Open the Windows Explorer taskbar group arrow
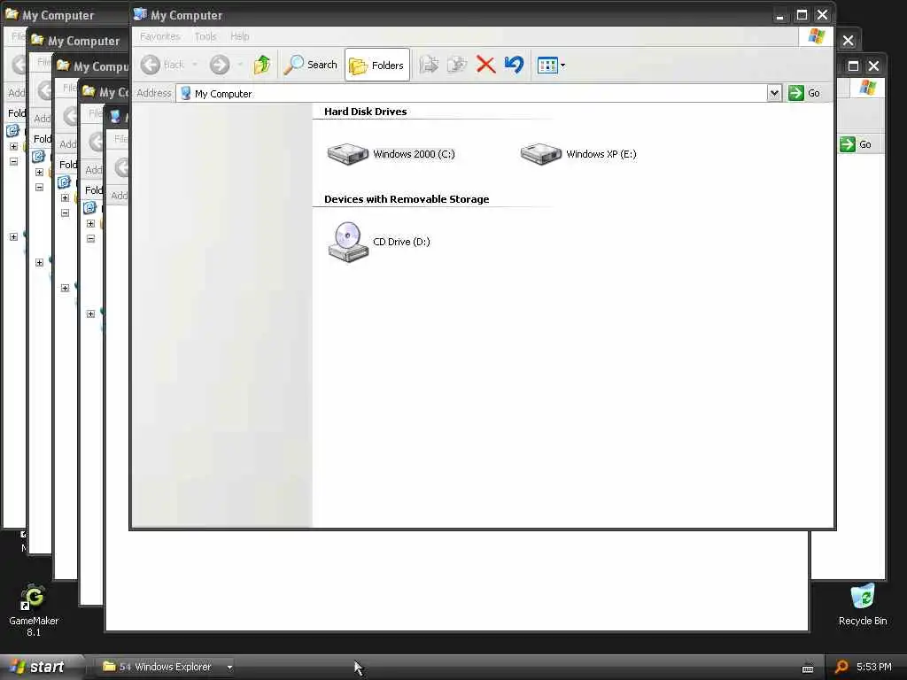This screenshot has width=907, height=680. (229, 668)
